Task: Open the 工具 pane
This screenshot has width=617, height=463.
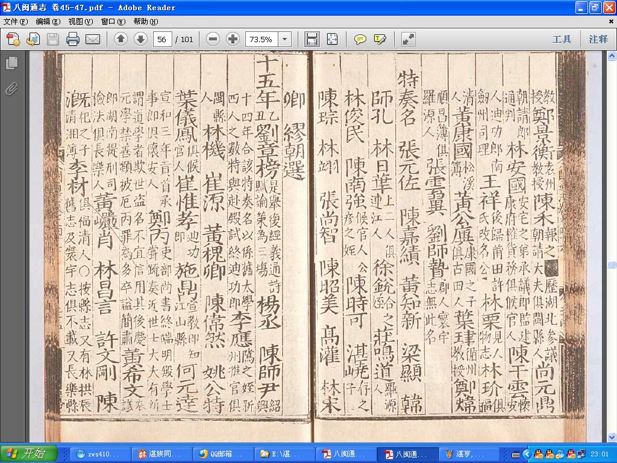Action: 562,39
